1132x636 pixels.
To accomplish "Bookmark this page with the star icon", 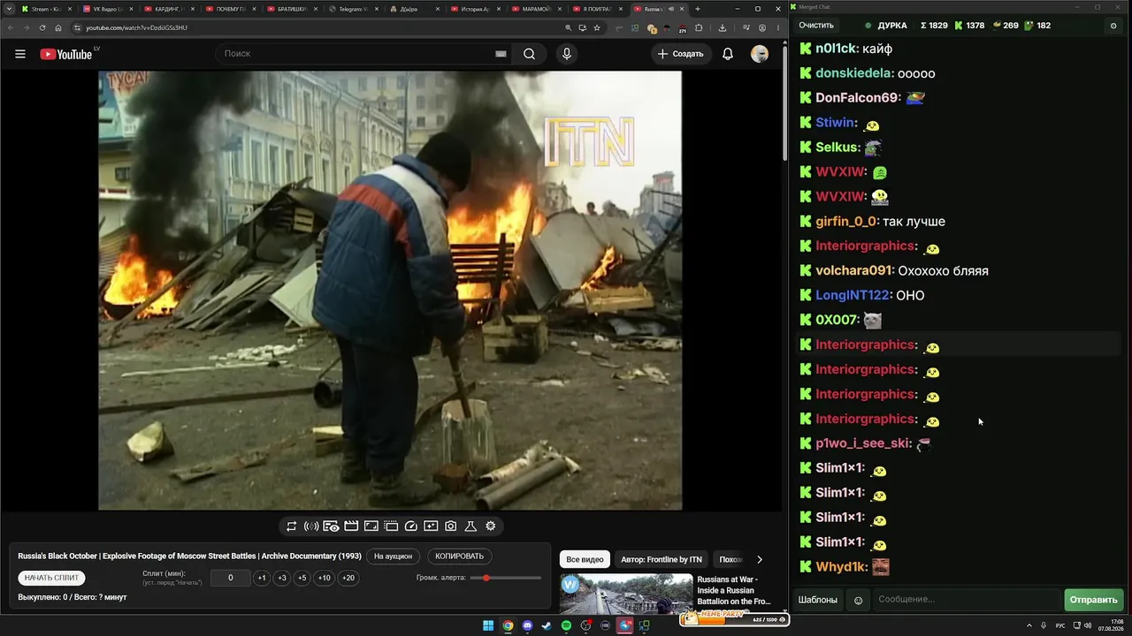I will [x=597, y=27].
